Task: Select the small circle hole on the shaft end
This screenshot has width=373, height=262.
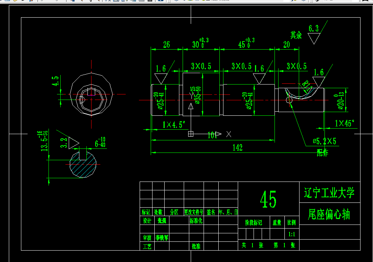Action: [x=289, y=100]
